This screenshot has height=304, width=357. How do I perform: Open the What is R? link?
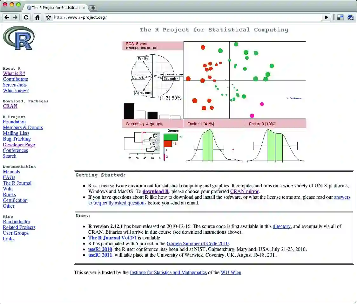click(x=14, y=73)
